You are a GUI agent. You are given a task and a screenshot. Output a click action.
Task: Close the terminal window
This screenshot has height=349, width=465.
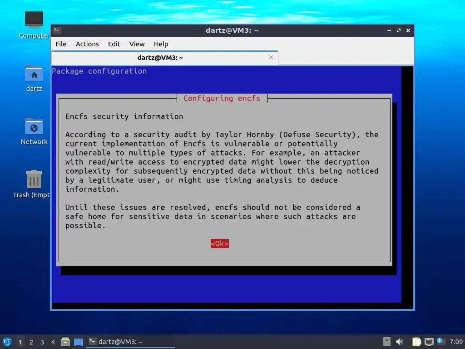pyautogui.click(x=408, y=30)
